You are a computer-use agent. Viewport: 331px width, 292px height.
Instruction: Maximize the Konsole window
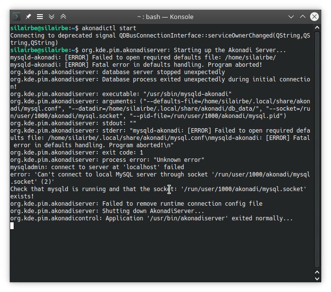point(303,17)
